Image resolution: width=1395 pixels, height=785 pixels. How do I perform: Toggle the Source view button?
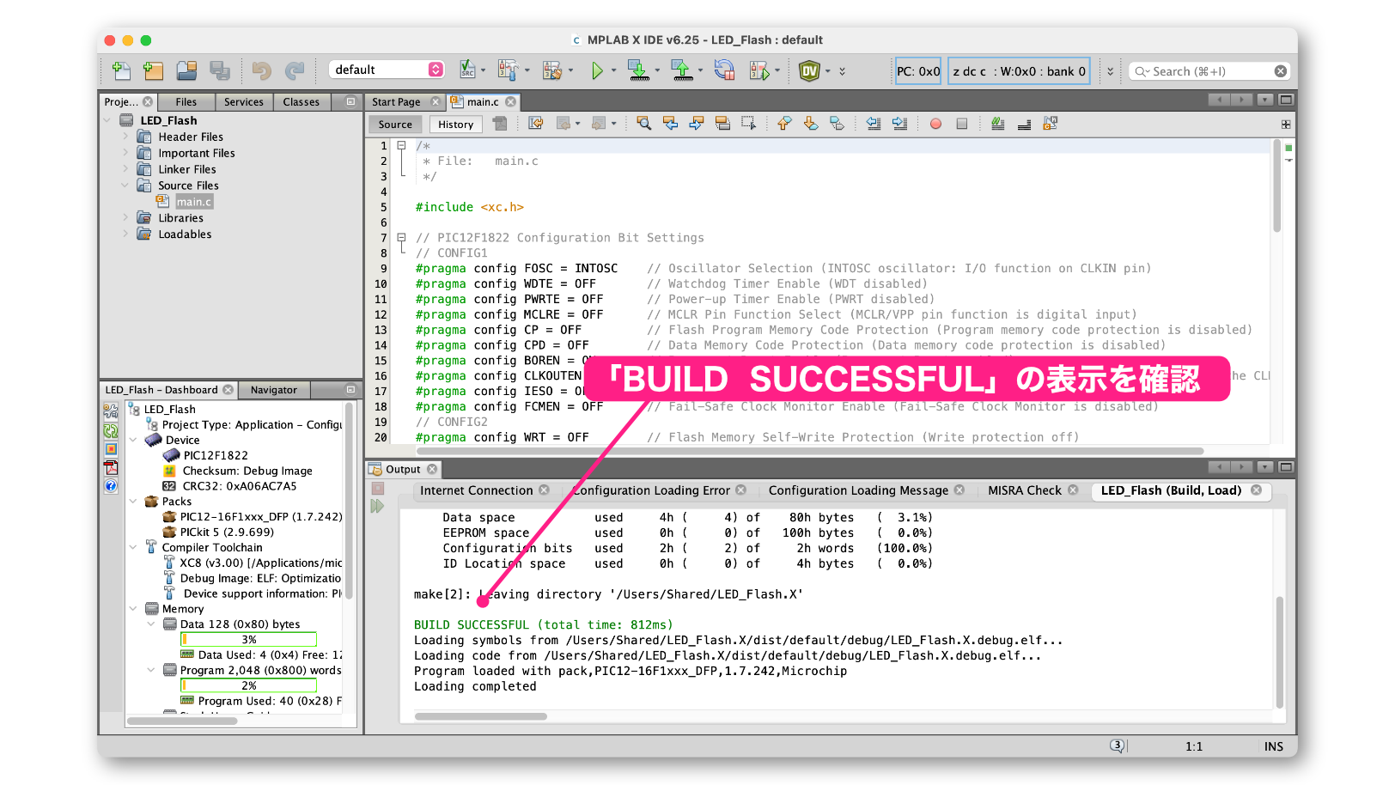coord(395,125)
